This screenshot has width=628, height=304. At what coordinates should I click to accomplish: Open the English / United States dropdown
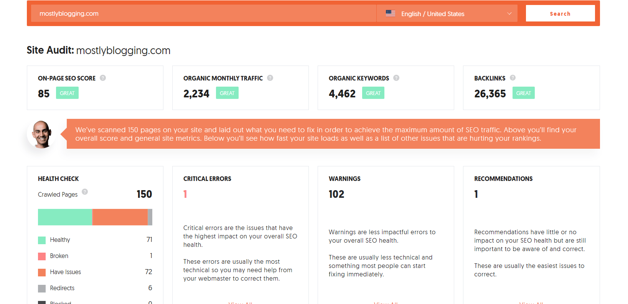point(447,13)
